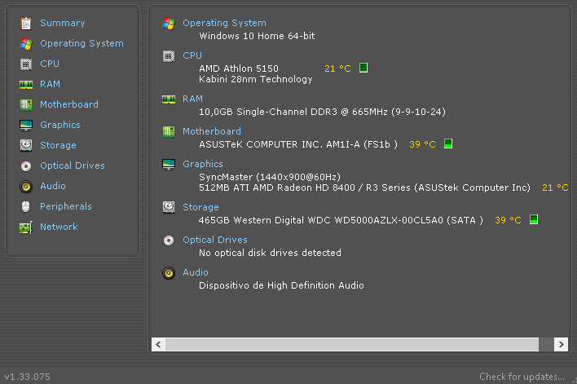
Task: Click the horizontal scrollbar thumb
Action: coord(352,345)
